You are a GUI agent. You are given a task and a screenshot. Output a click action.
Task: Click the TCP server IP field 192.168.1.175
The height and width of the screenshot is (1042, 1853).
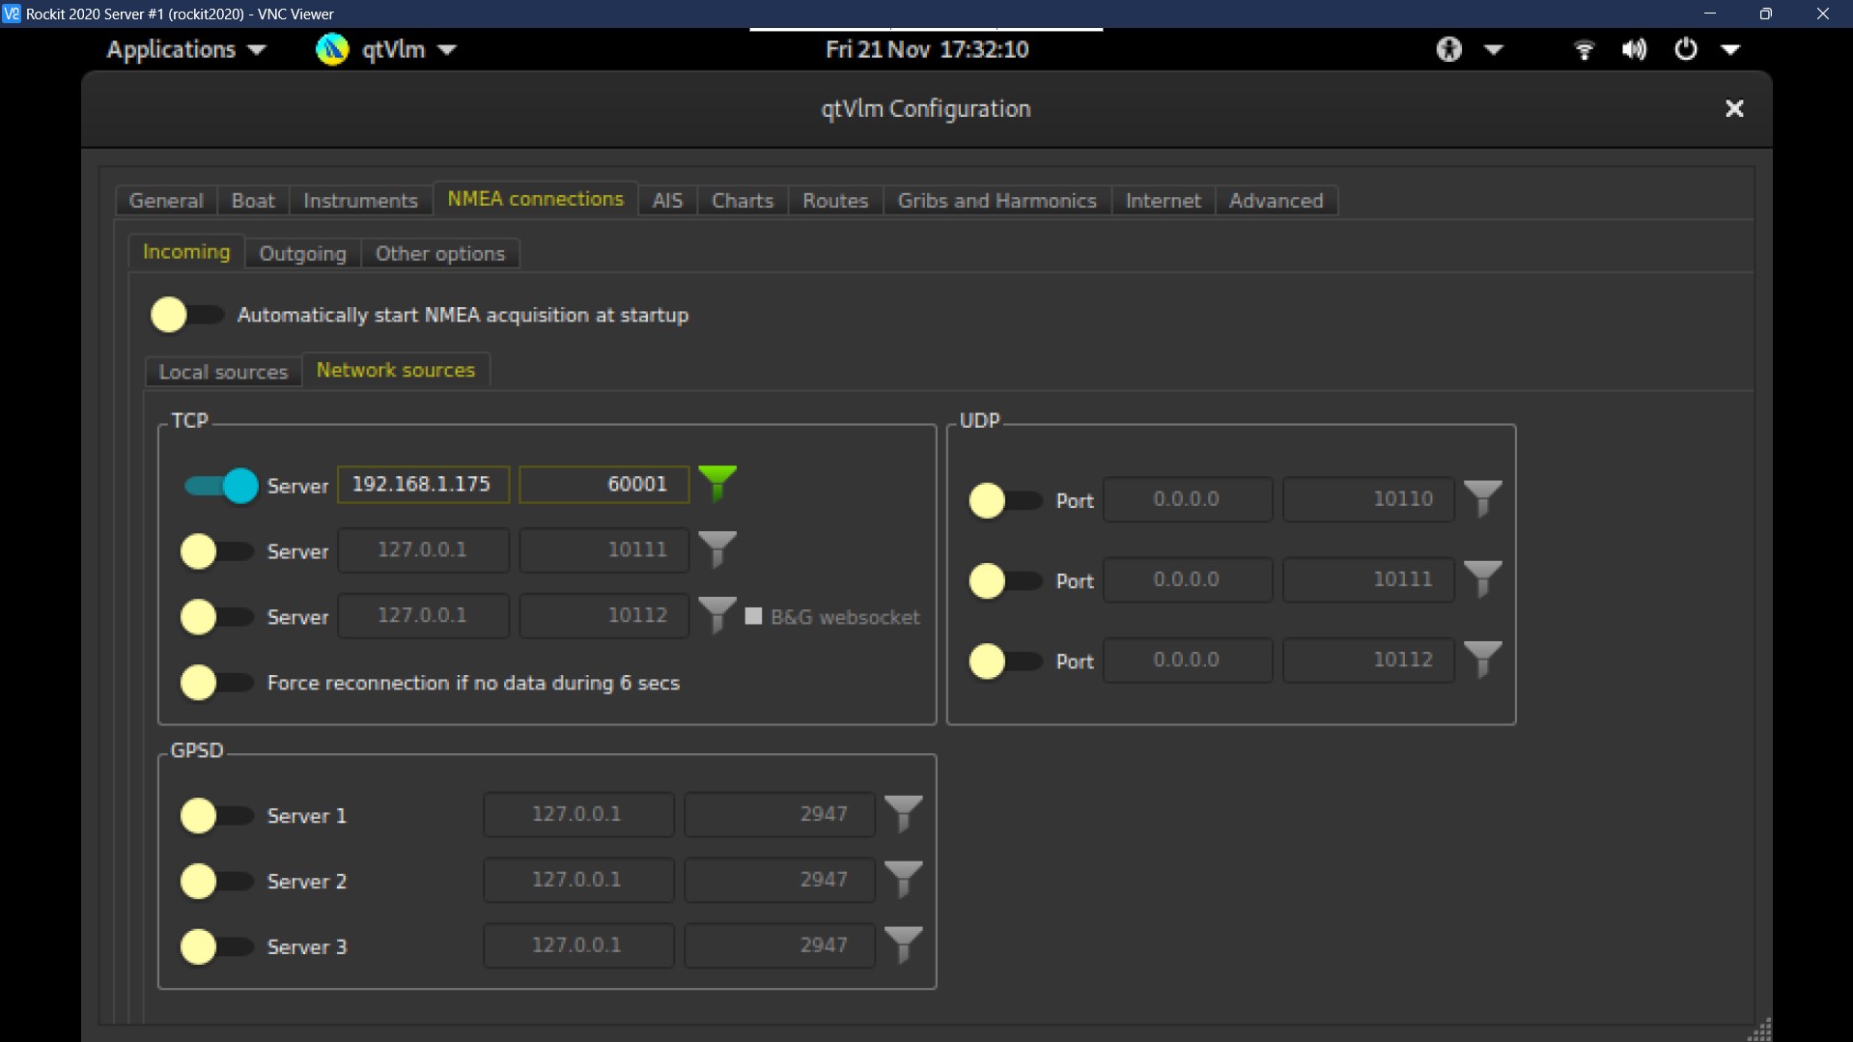[422, 484]
